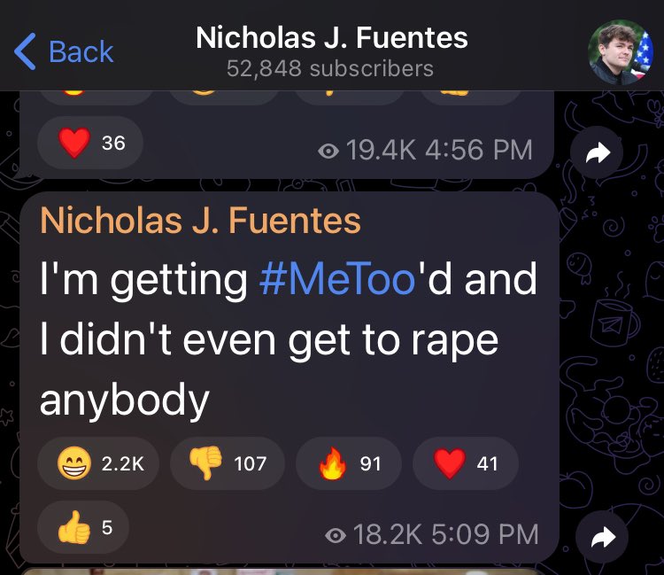Forward the 5:09 PM message

602,536
